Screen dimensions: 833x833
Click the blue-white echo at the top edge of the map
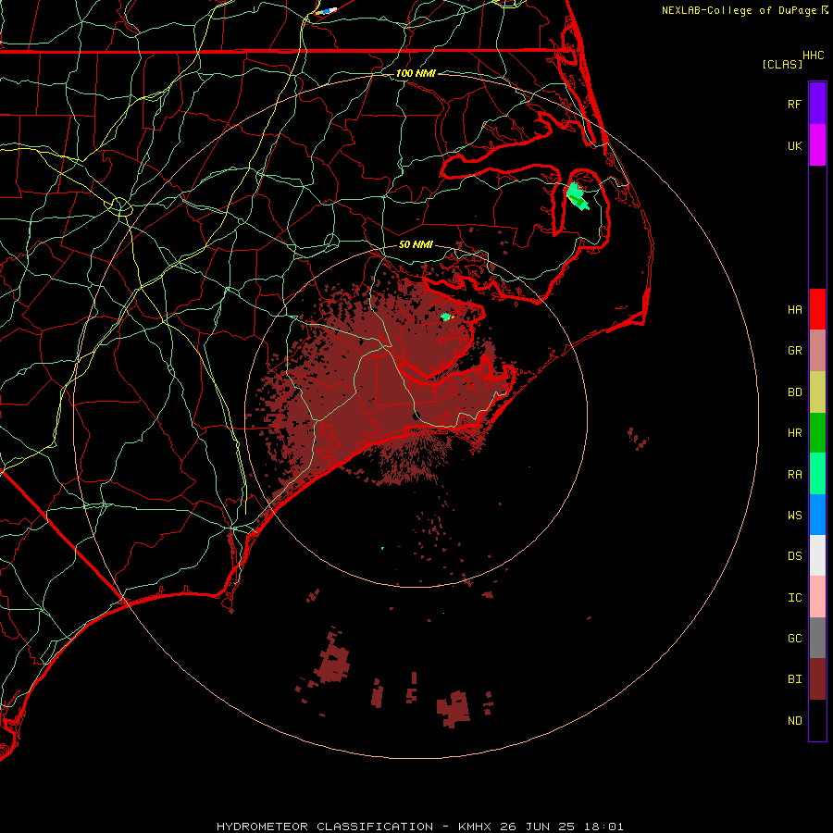(328, 10)
